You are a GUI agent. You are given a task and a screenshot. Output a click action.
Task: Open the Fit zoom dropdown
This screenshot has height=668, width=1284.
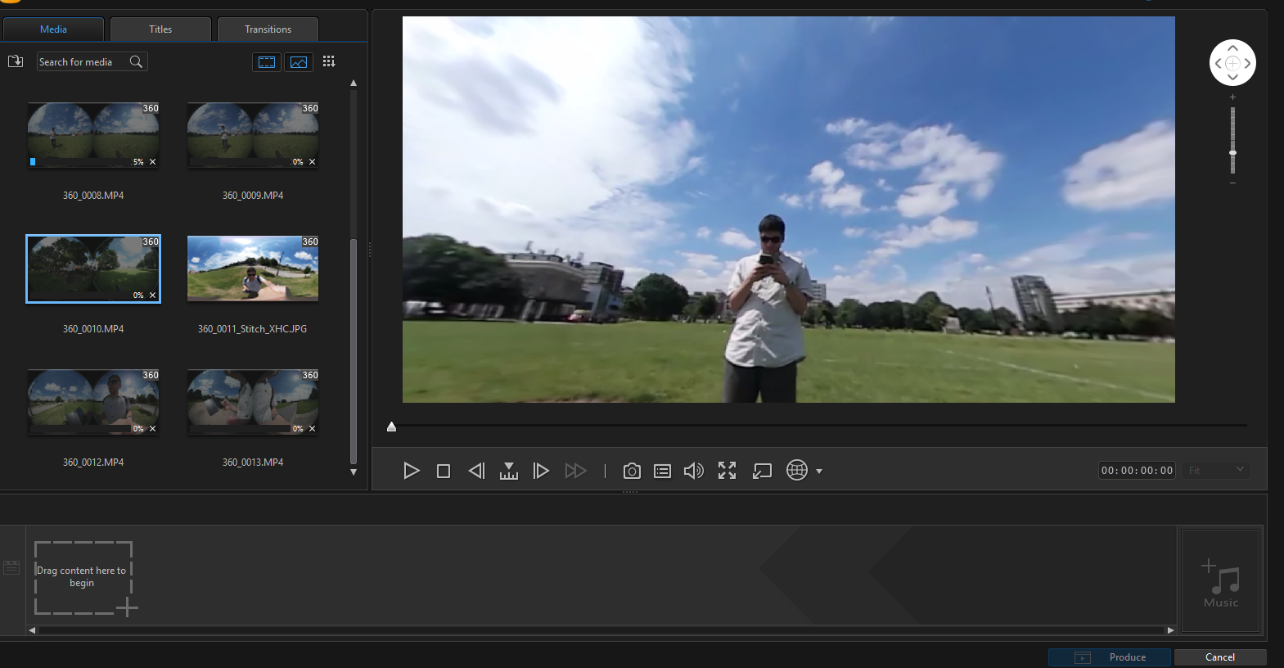click(1216, 470)
